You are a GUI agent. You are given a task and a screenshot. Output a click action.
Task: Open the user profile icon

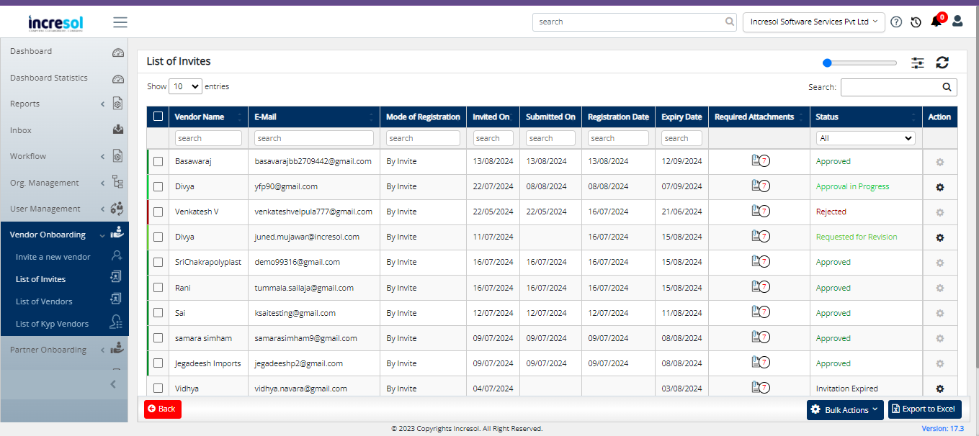(957, 22)
